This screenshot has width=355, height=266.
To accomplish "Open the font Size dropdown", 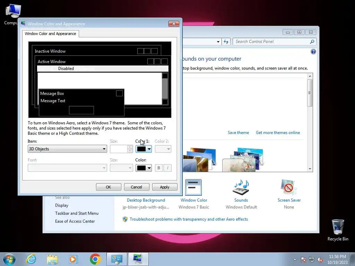I will 121,168.
